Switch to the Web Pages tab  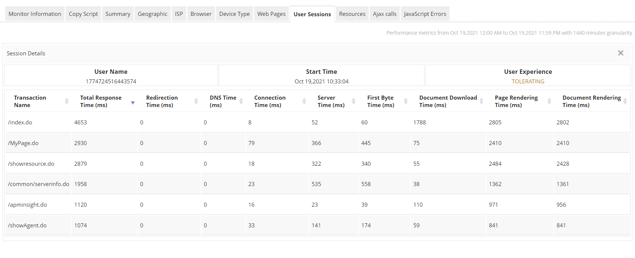tap(271, 14)
